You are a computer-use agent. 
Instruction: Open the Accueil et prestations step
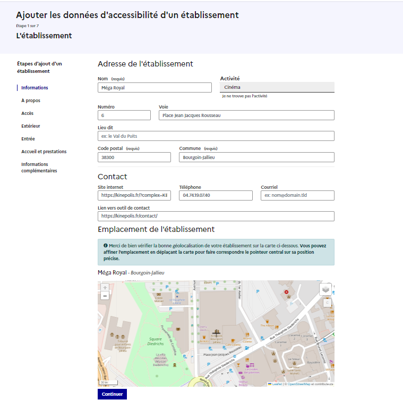click(44, 152)
